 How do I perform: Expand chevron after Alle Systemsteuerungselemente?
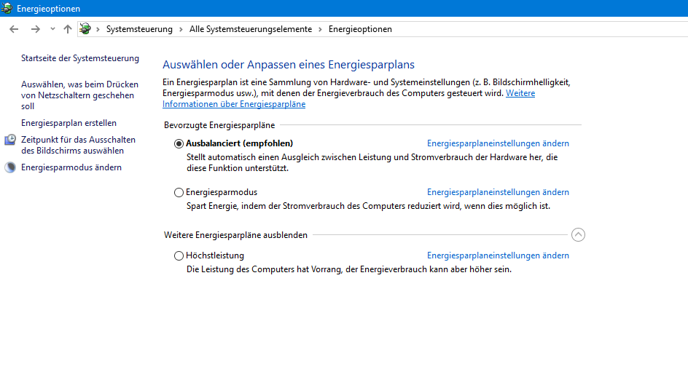(320, 29)
